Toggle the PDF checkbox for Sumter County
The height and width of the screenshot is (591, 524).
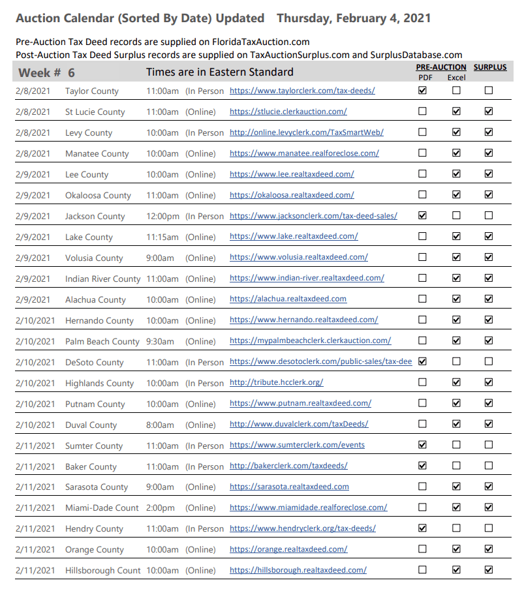(423, 445)
